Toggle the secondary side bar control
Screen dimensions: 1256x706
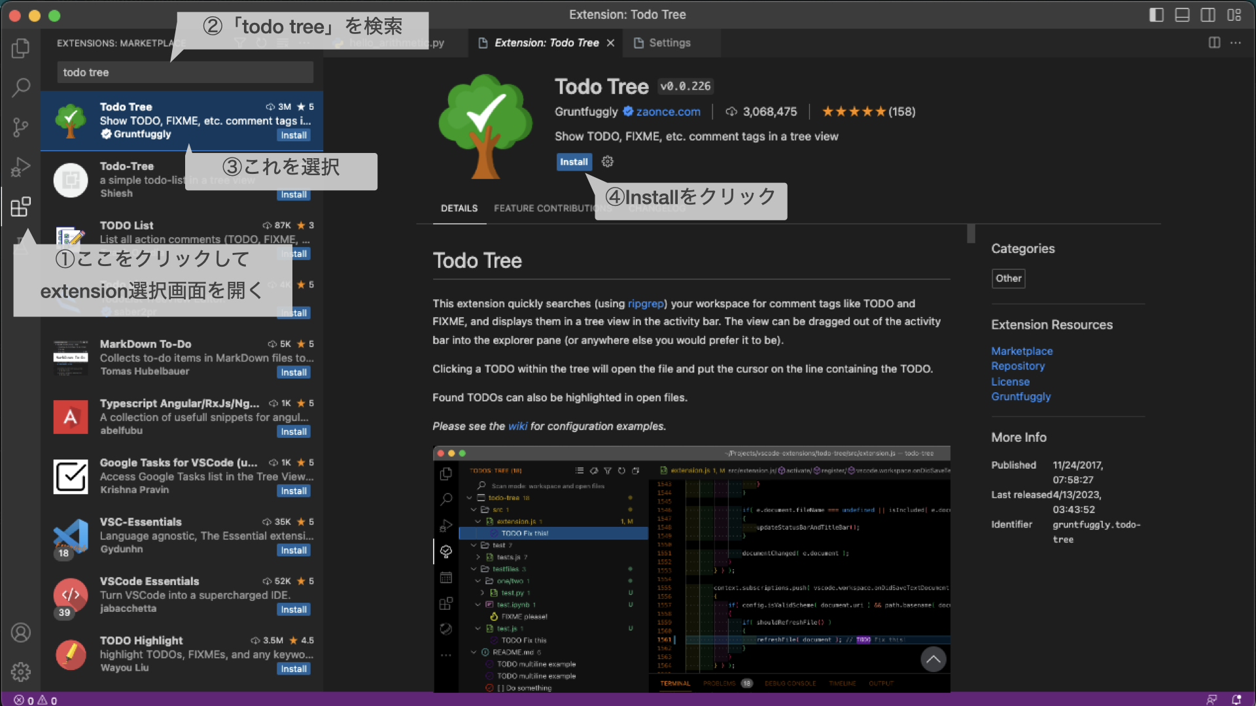(1207, 14)
